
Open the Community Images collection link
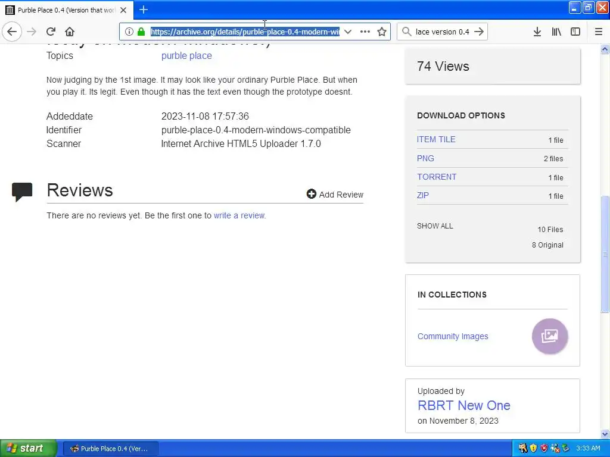point(453,336)
